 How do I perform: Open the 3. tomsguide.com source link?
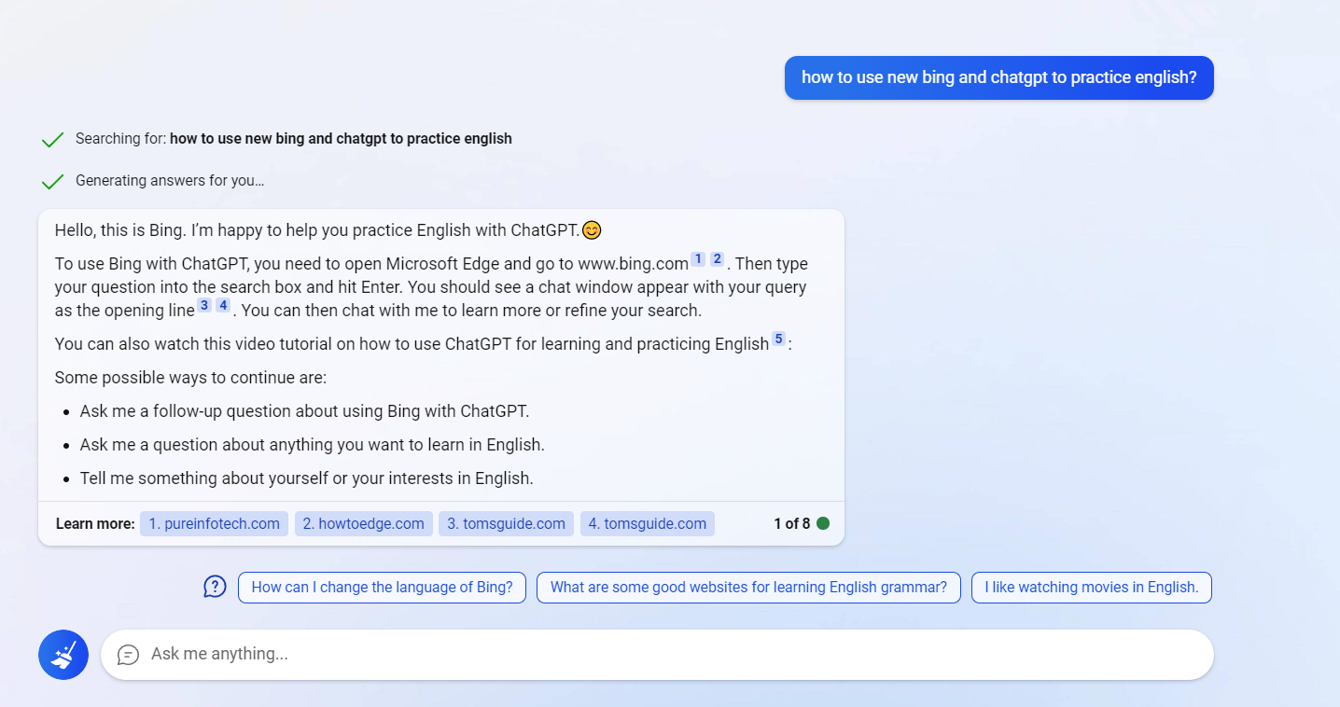506,523
